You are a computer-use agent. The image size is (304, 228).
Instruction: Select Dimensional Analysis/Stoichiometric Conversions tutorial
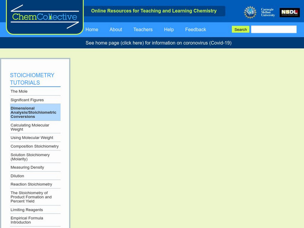point(35,112)
